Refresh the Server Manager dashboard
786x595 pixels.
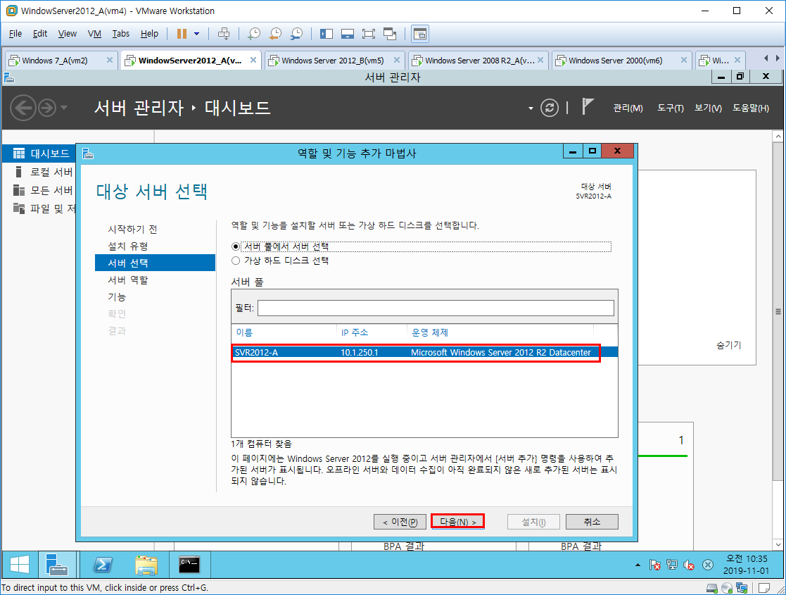550,108
